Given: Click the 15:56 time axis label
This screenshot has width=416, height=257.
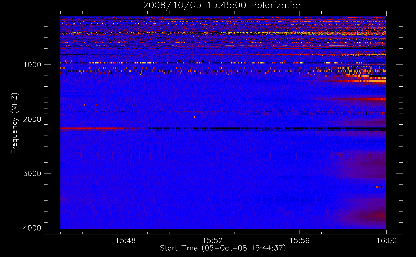Looking at the screenshot, I should point(300,241).
